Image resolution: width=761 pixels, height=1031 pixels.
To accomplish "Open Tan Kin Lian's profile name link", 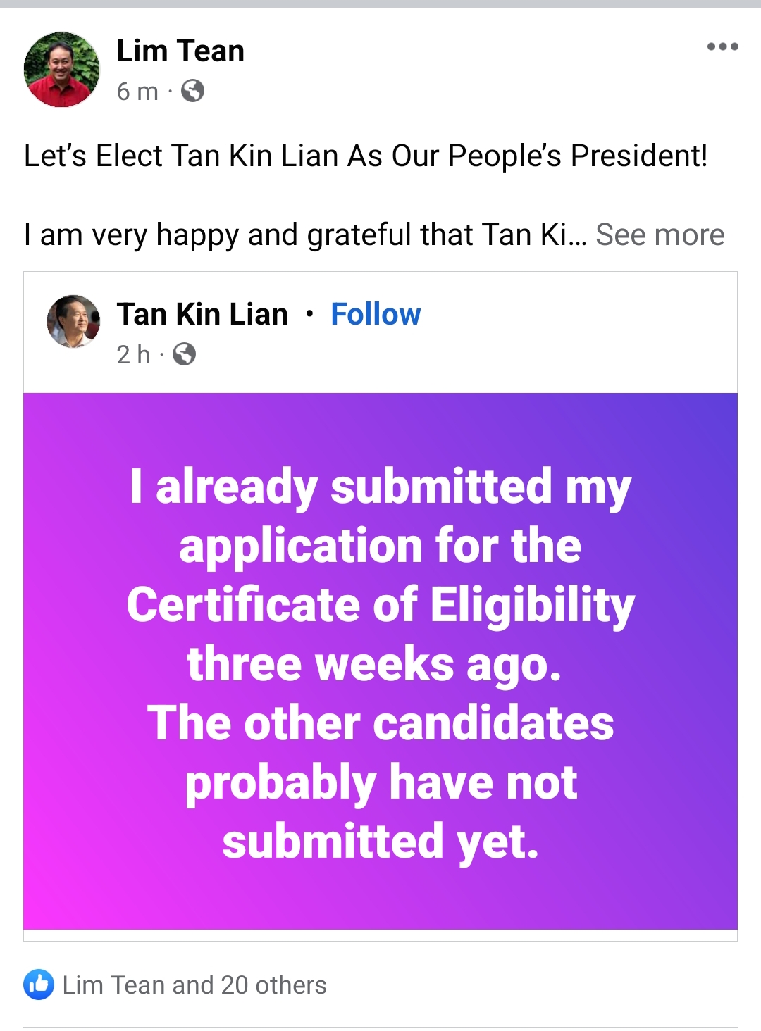I will [x=202, y=314].
